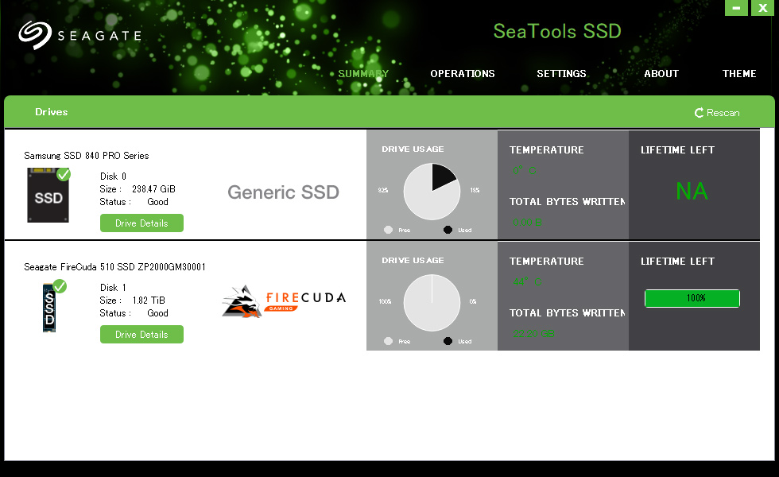Click Used legend dot for Disk 1
The image size is (779, 477).
[448, 341]
